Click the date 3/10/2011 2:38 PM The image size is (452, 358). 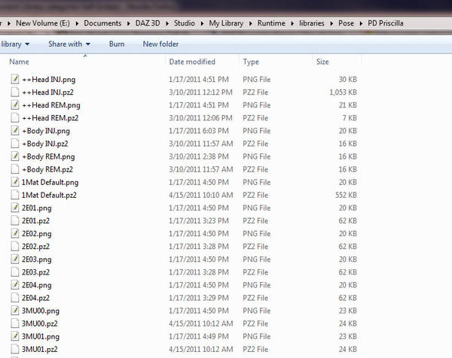pos(199,156)
